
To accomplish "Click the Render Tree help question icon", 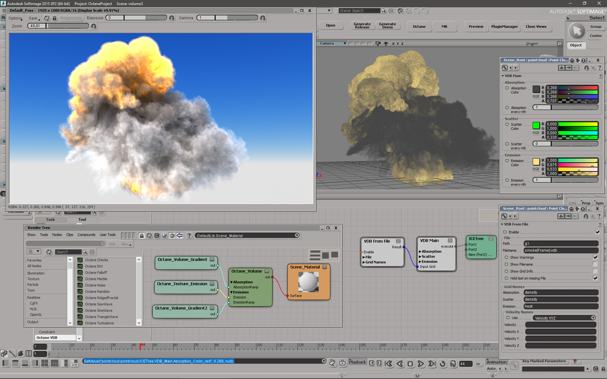I will pos(189,235).
